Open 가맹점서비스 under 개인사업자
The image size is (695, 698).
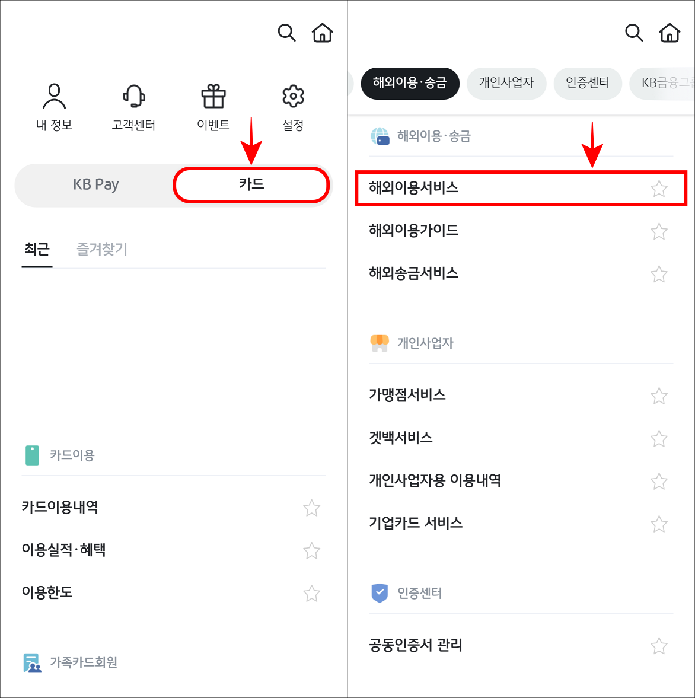coord(407,396)
